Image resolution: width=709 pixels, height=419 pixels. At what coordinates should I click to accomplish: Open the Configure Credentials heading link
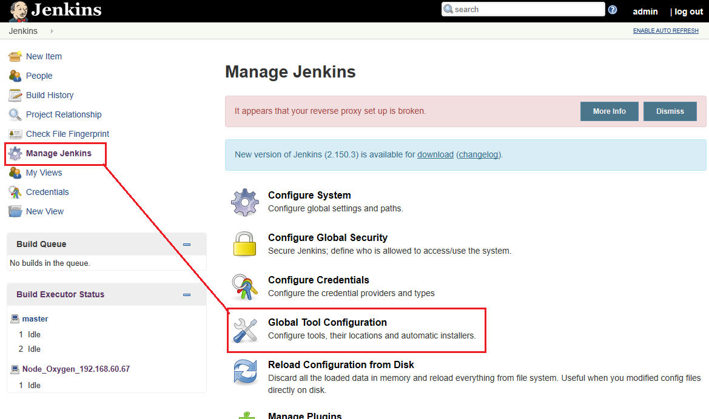[318, 280]
